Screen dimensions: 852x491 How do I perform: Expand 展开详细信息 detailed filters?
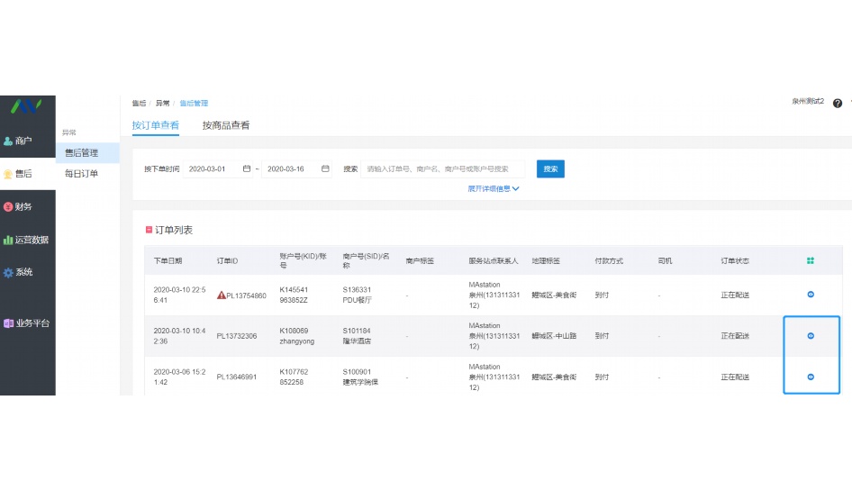point(493,188)
